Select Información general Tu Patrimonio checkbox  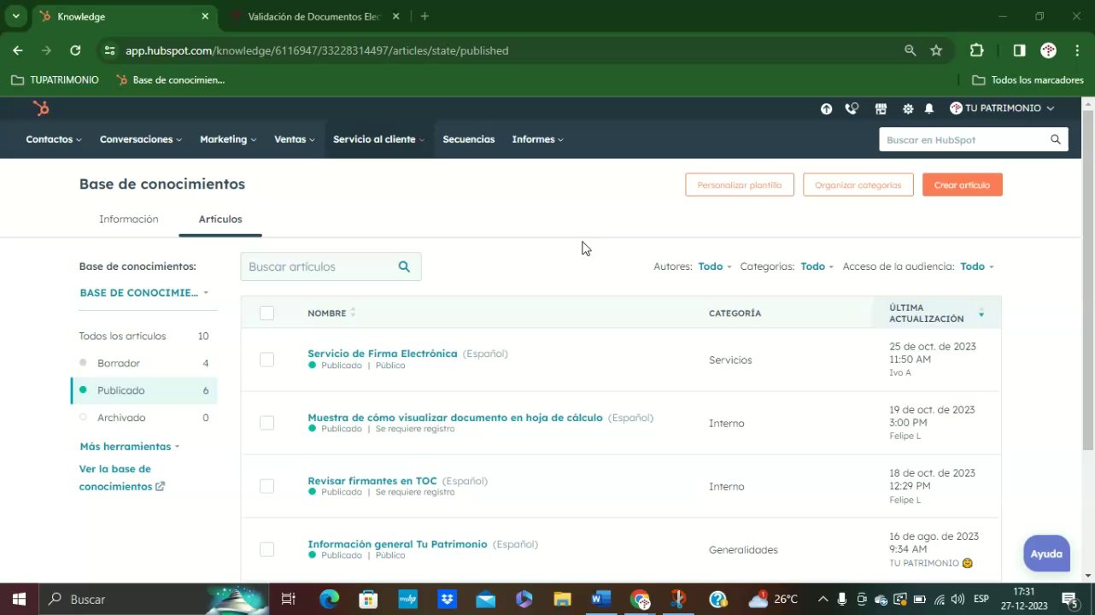266,549
